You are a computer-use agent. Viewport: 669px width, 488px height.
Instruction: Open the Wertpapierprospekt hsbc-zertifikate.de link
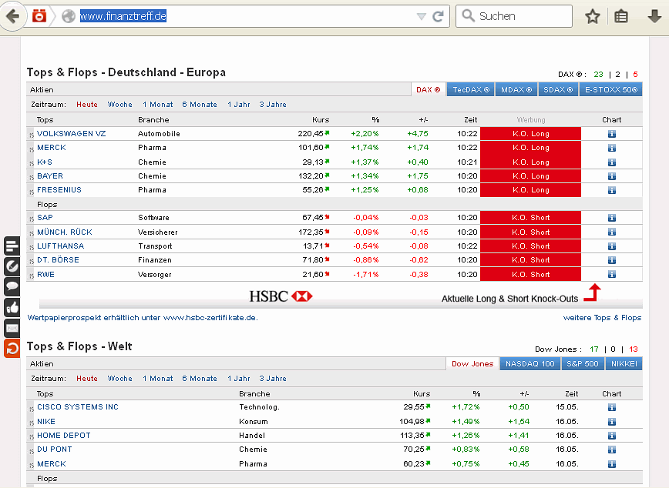pos(143,318)
